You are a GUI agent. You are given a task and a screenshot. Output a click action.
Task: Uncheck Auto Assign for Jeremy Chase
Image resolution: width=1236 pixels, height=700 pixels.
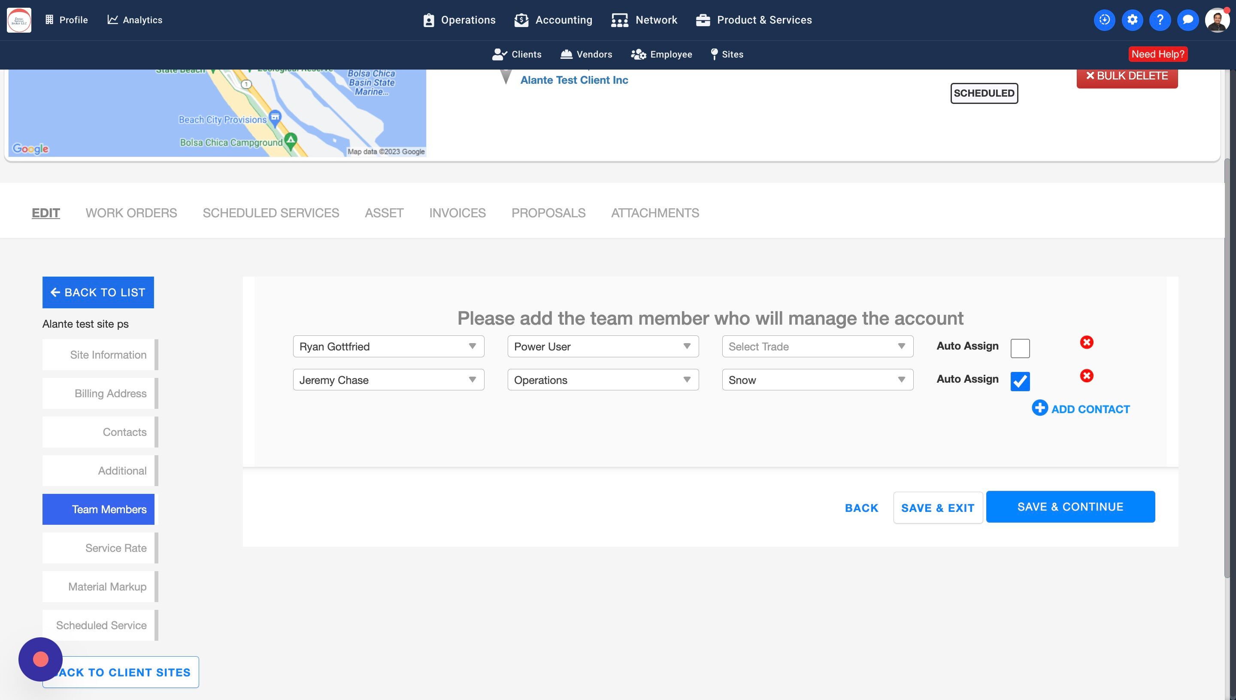[1019, 381]
